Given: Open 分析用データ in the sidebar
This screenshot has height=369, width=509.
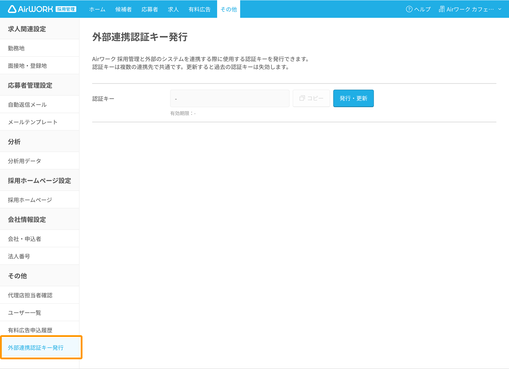Looking at the screenshot, I should point(39,161).
